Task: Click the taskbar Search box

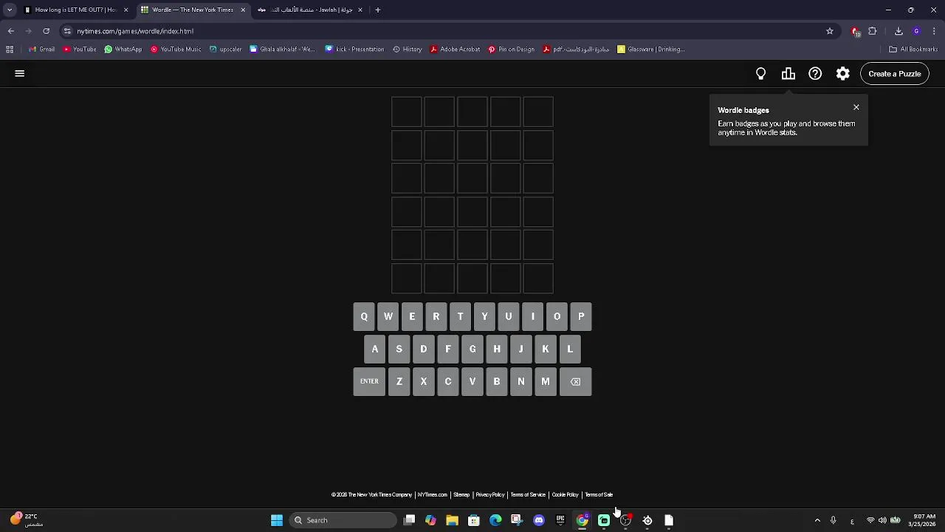Action: coord(343,520)
